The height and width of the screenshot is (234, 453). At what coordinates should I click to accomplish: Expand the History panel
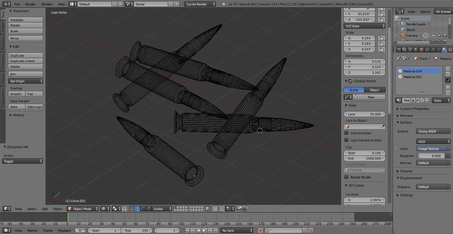pos(18,115)
